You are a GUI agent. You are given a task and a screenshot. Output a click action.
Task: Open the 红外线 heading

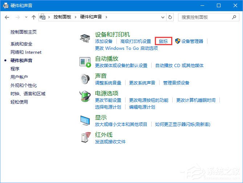(104, 135)
